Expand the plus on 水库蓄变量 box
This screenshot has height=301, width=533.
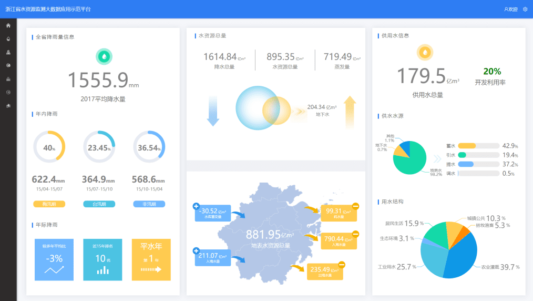pyautogui.click(x=196, y=206)
